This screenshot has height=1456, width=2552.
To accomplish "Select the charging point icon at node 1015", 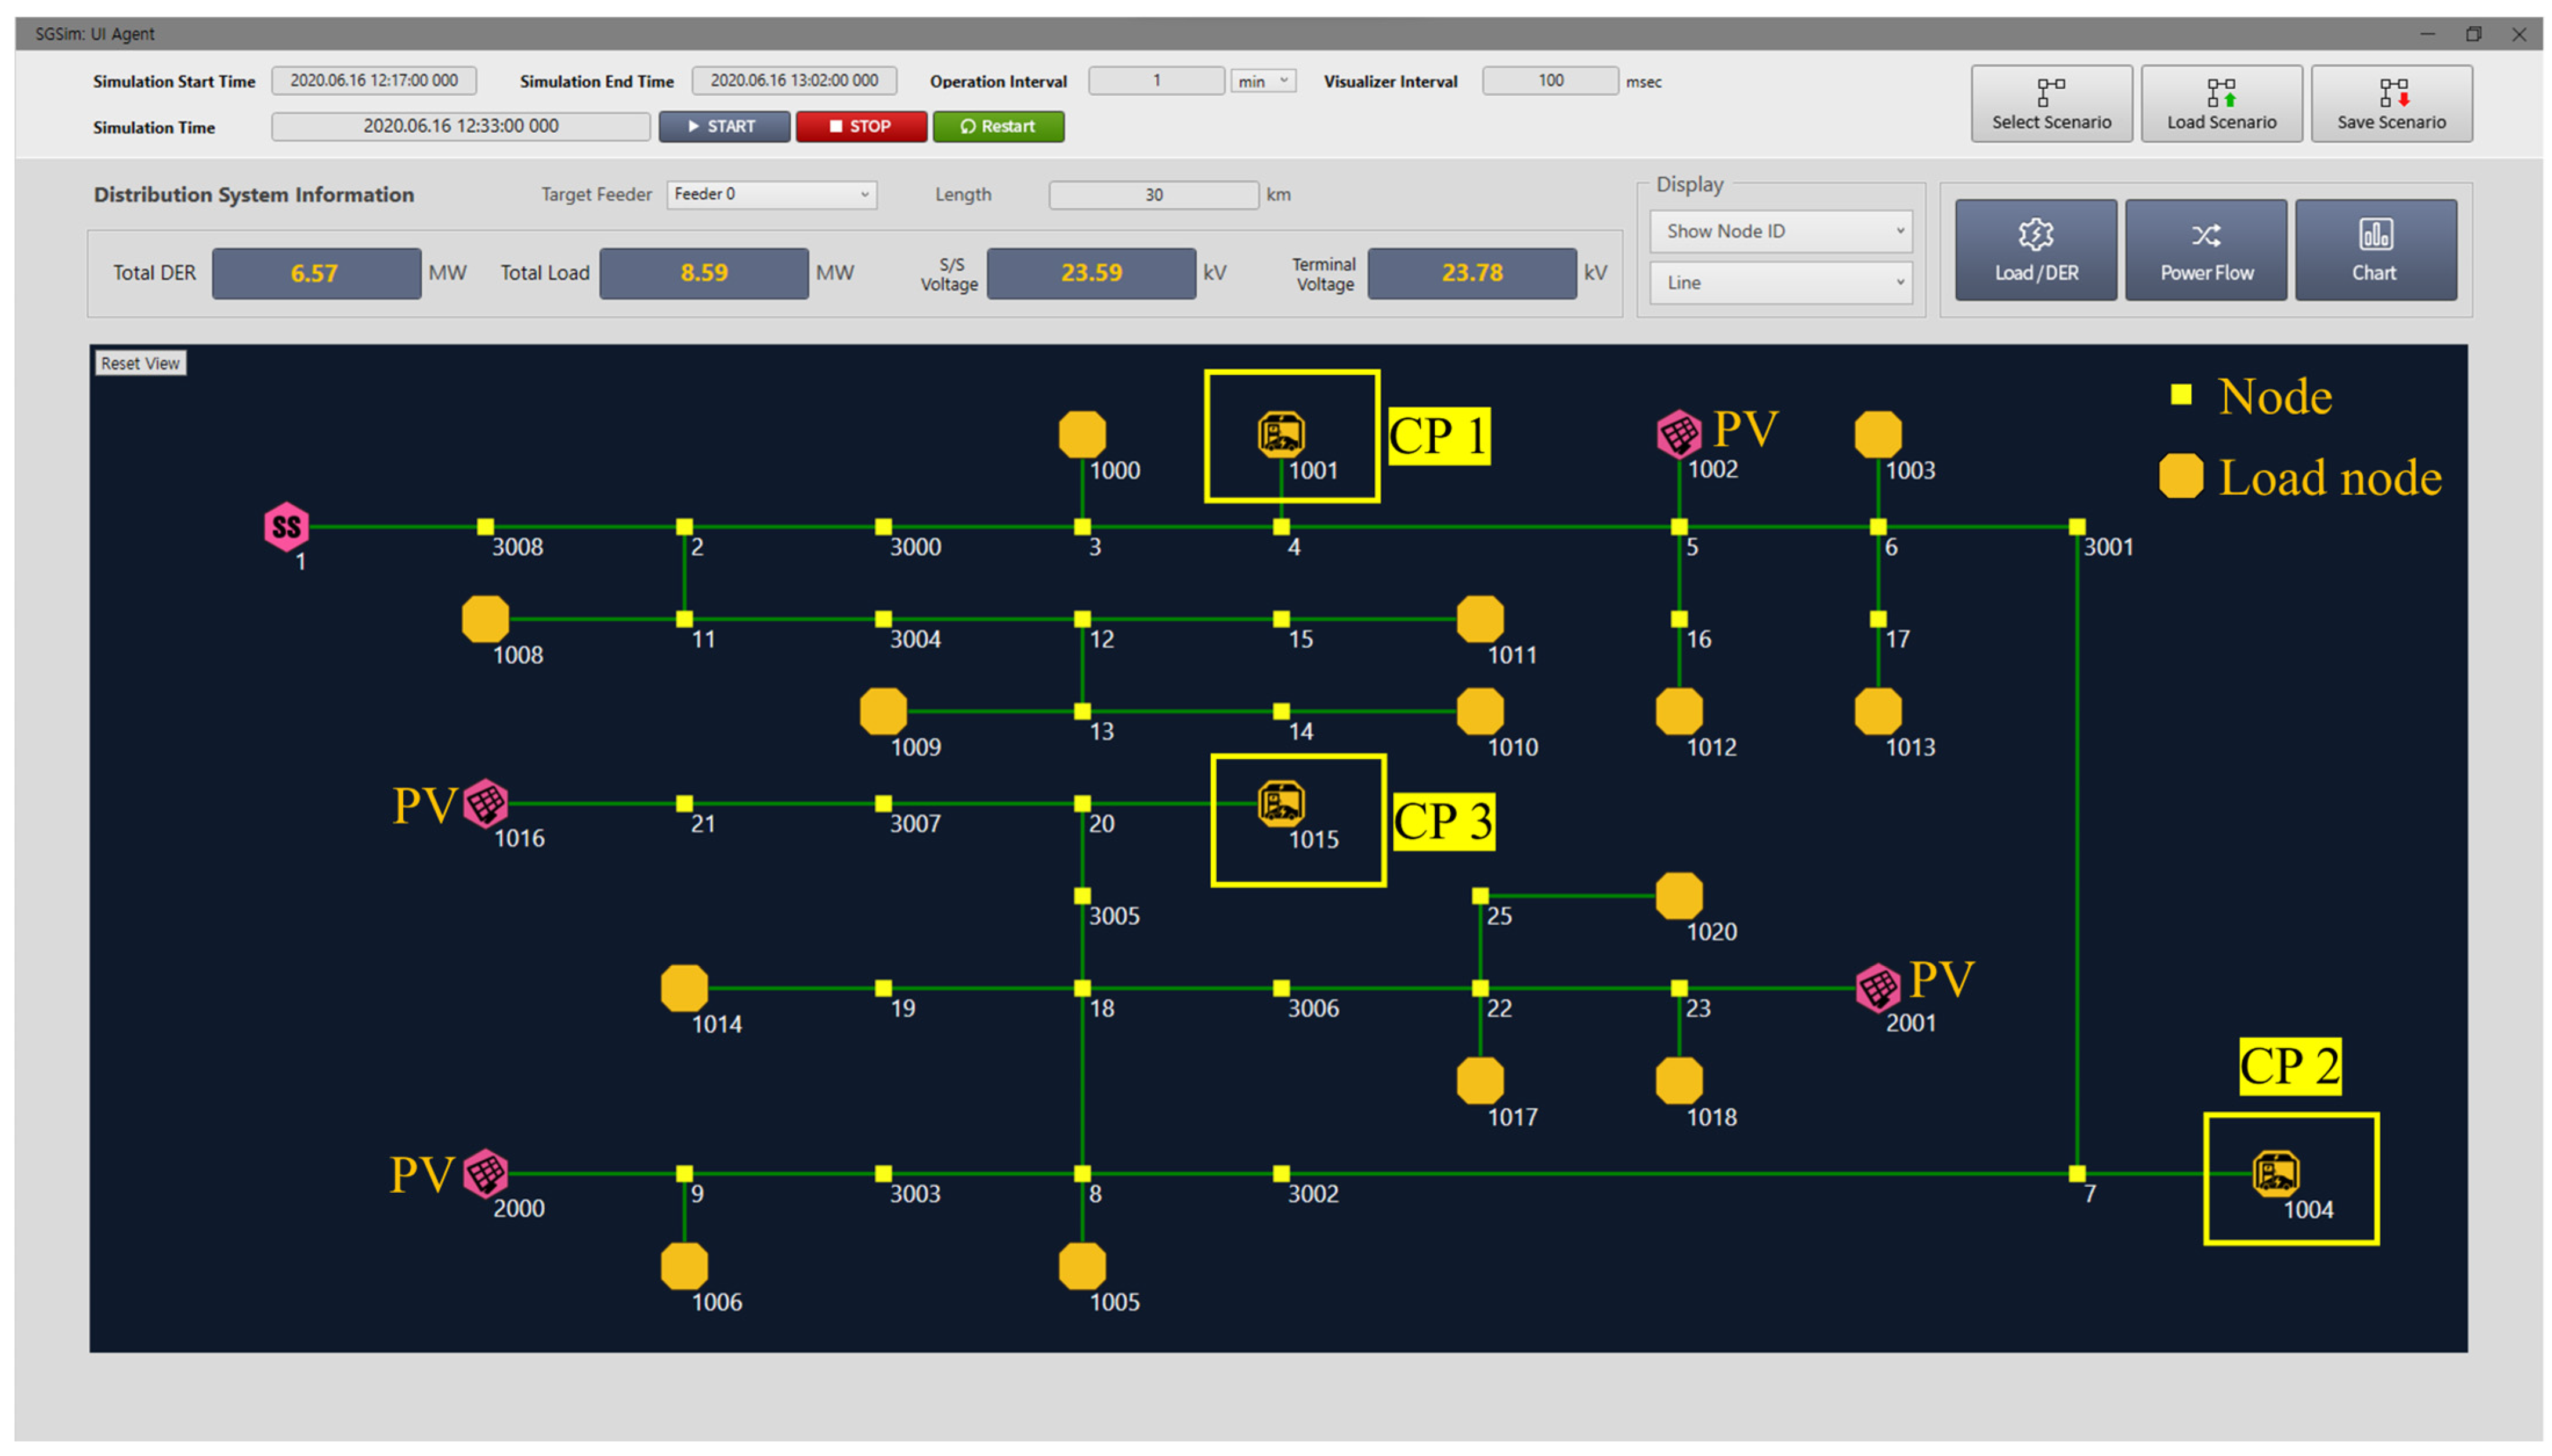I will [x=1281, y=803].
